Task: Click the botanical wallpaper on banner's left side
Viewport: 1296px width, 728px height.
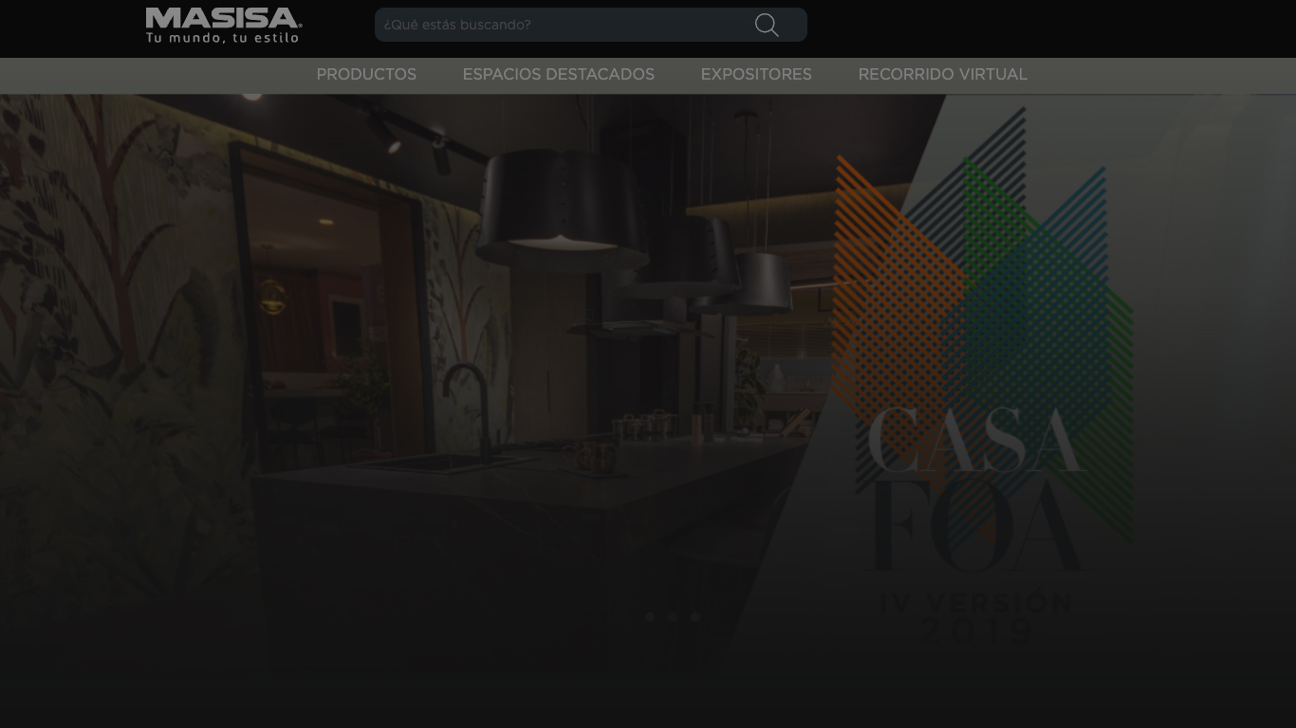Action: coord(104,332)
